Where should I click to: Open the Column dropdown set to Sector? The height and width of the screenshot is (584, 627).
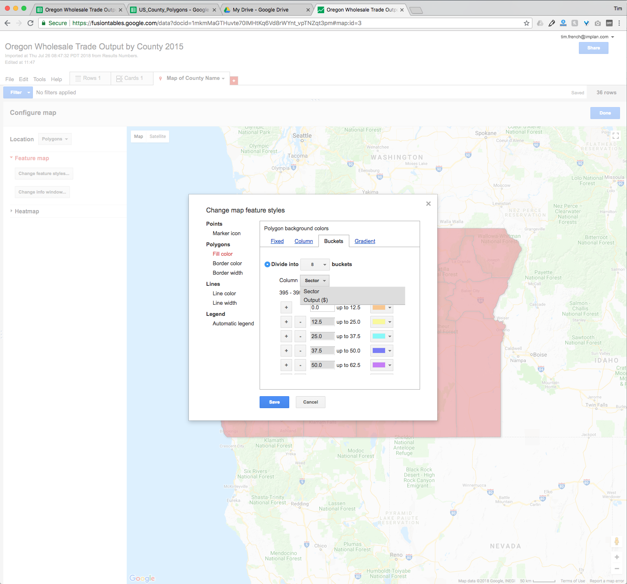click(x=315, y=280)
